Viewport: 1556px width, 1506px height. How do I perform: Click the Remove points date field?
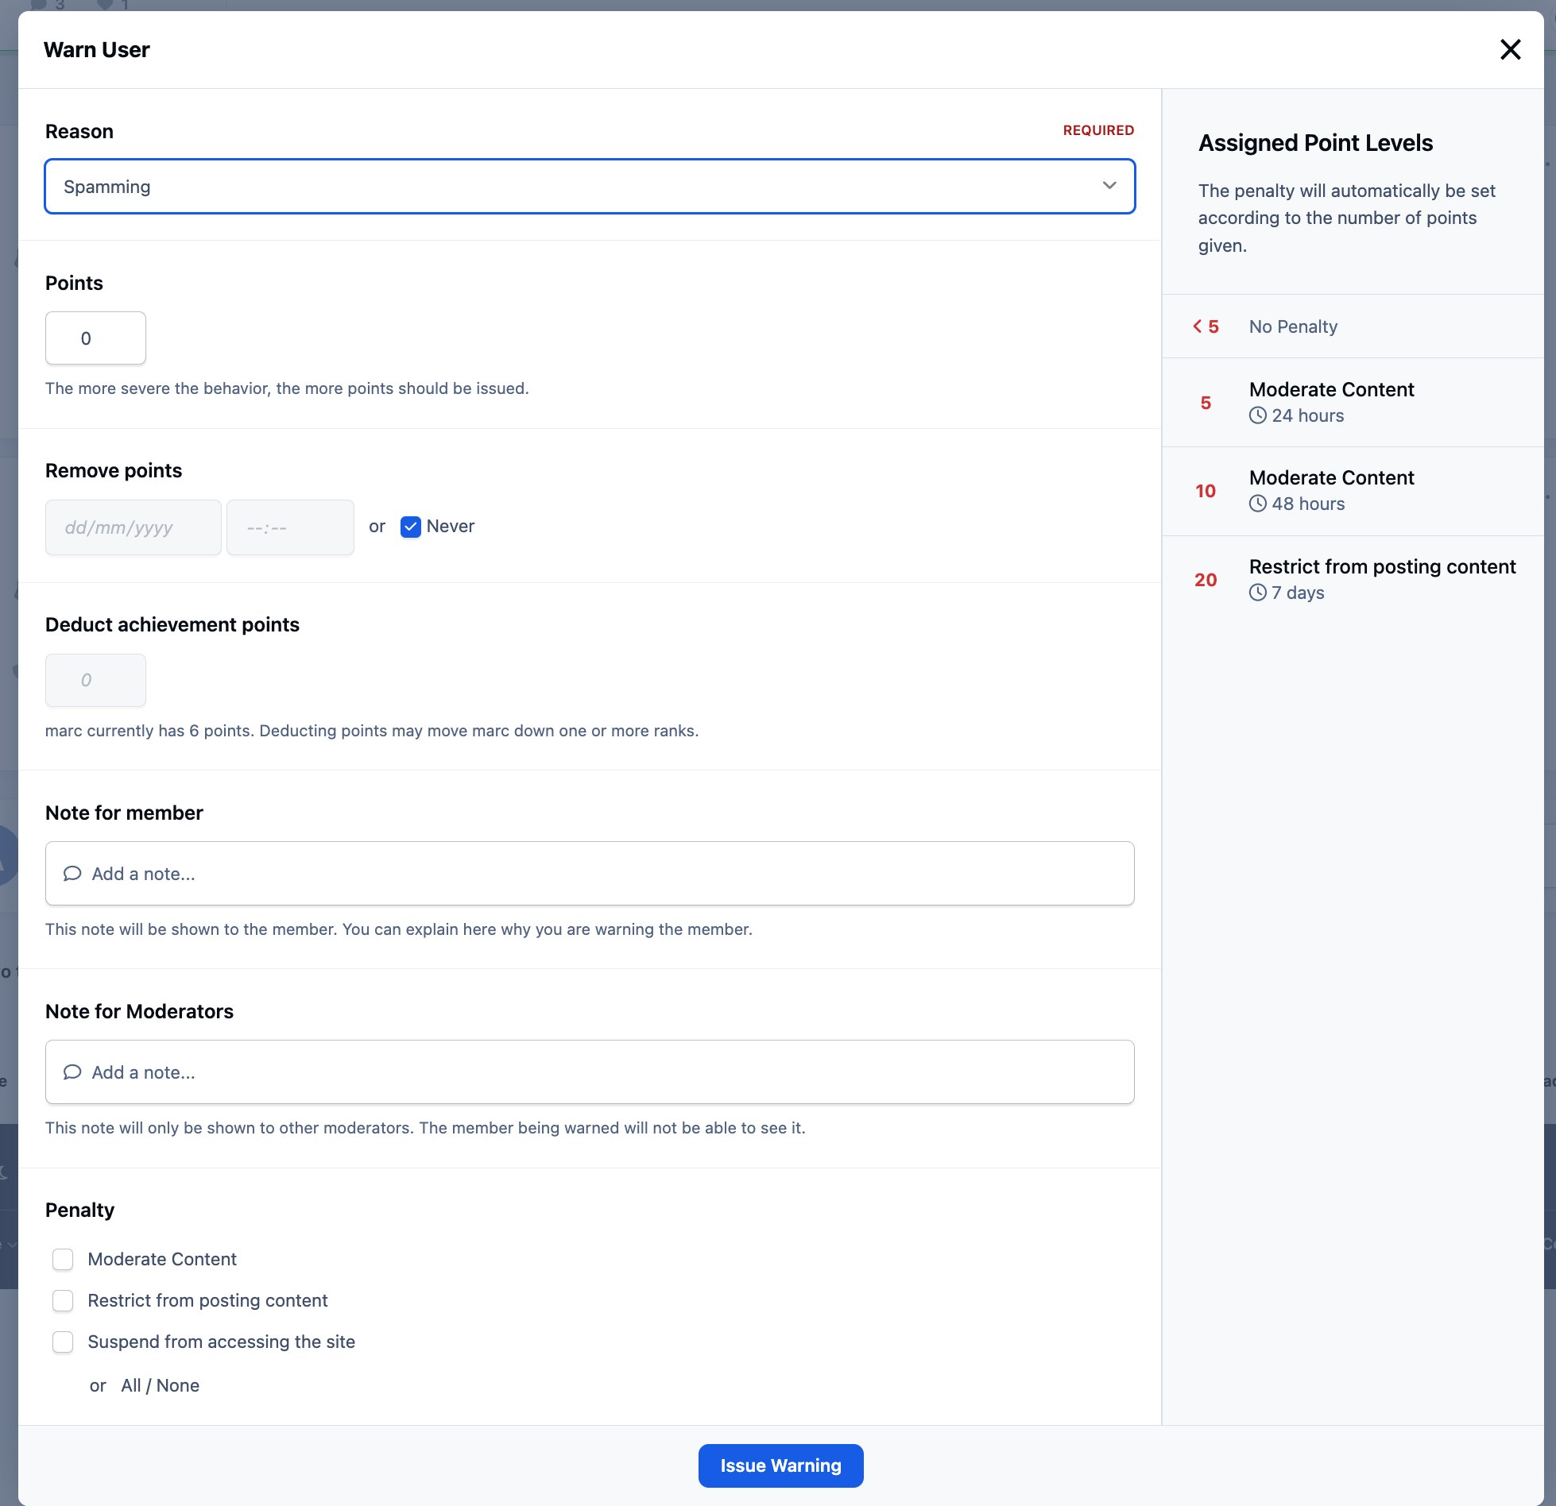[133, 527]
